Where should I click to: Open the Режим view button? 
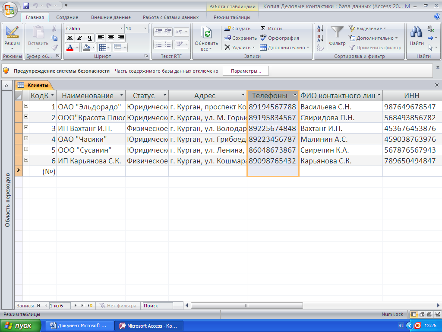12,38
